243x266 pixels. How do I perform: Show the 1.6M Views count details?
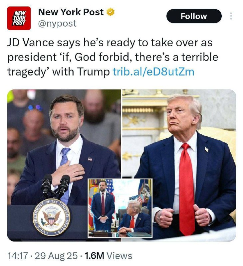[108, 256]
